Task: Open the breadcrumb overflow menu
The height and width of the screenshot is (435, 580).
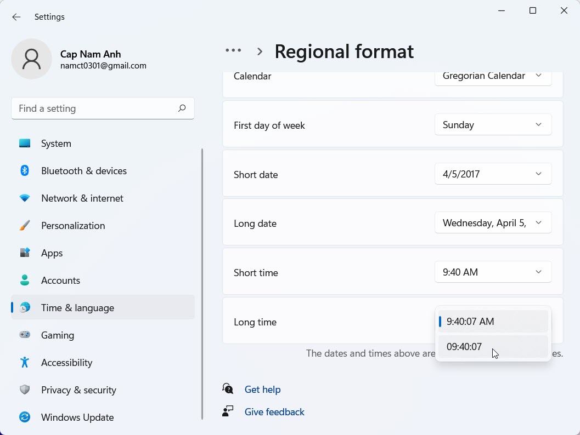Action: 233,50
